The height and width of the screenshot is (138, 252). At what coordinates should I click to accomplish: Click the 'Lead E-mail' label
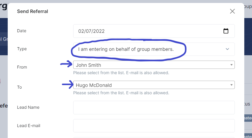[x=29, y=126]
